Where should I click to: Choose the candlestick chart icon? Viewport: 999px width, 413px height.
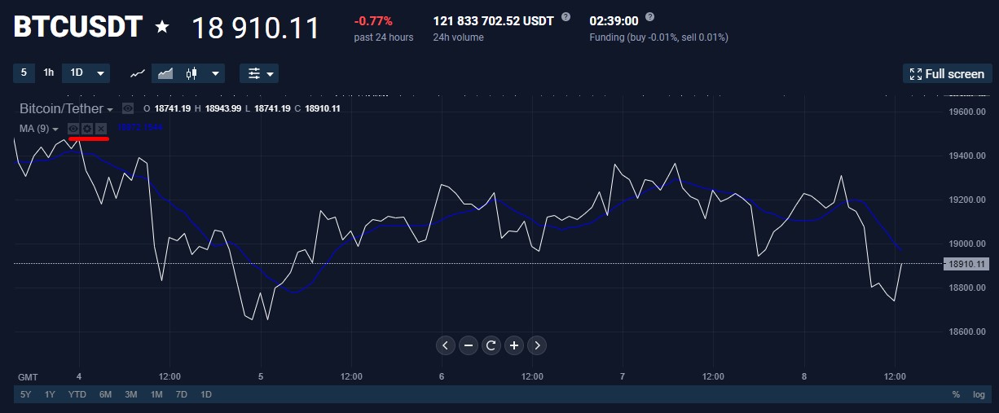click(192, 73)
